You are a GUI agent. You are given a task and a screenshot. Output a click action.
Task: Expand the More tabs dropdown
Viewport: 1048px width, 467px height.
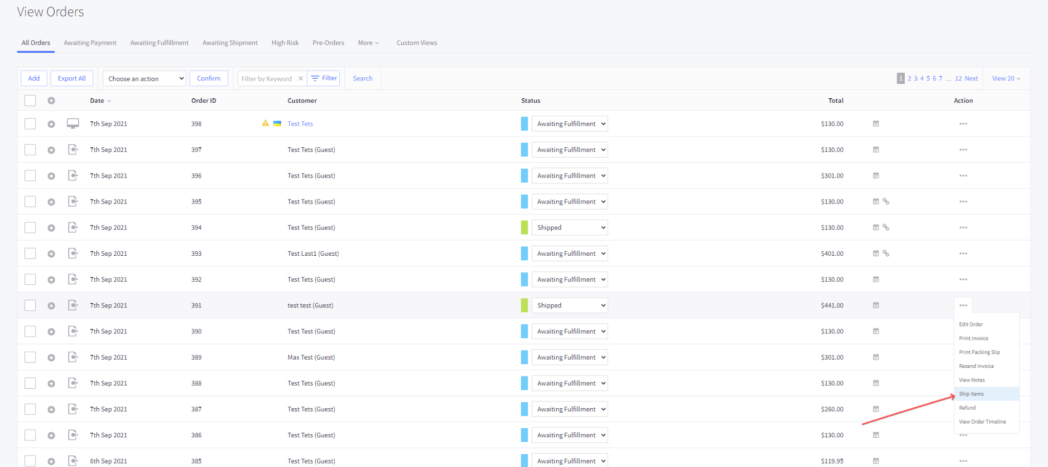point(368,43)
